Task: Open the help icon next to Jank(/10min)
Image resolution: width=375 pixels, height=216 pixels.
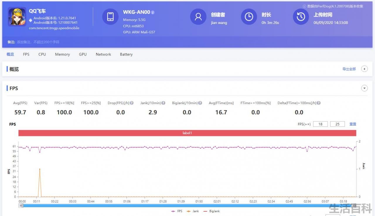Action: (x=163, y=103)
